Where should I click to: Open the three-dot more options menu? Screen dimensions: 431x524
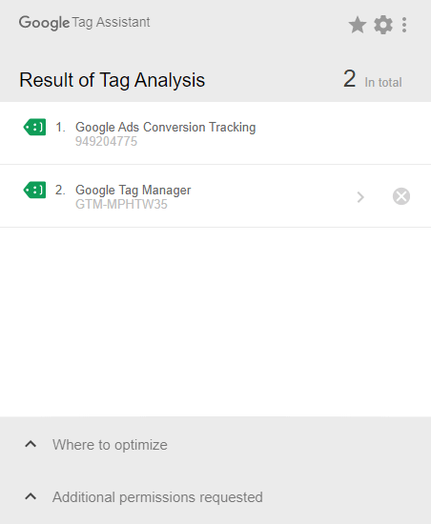[404, 25]
